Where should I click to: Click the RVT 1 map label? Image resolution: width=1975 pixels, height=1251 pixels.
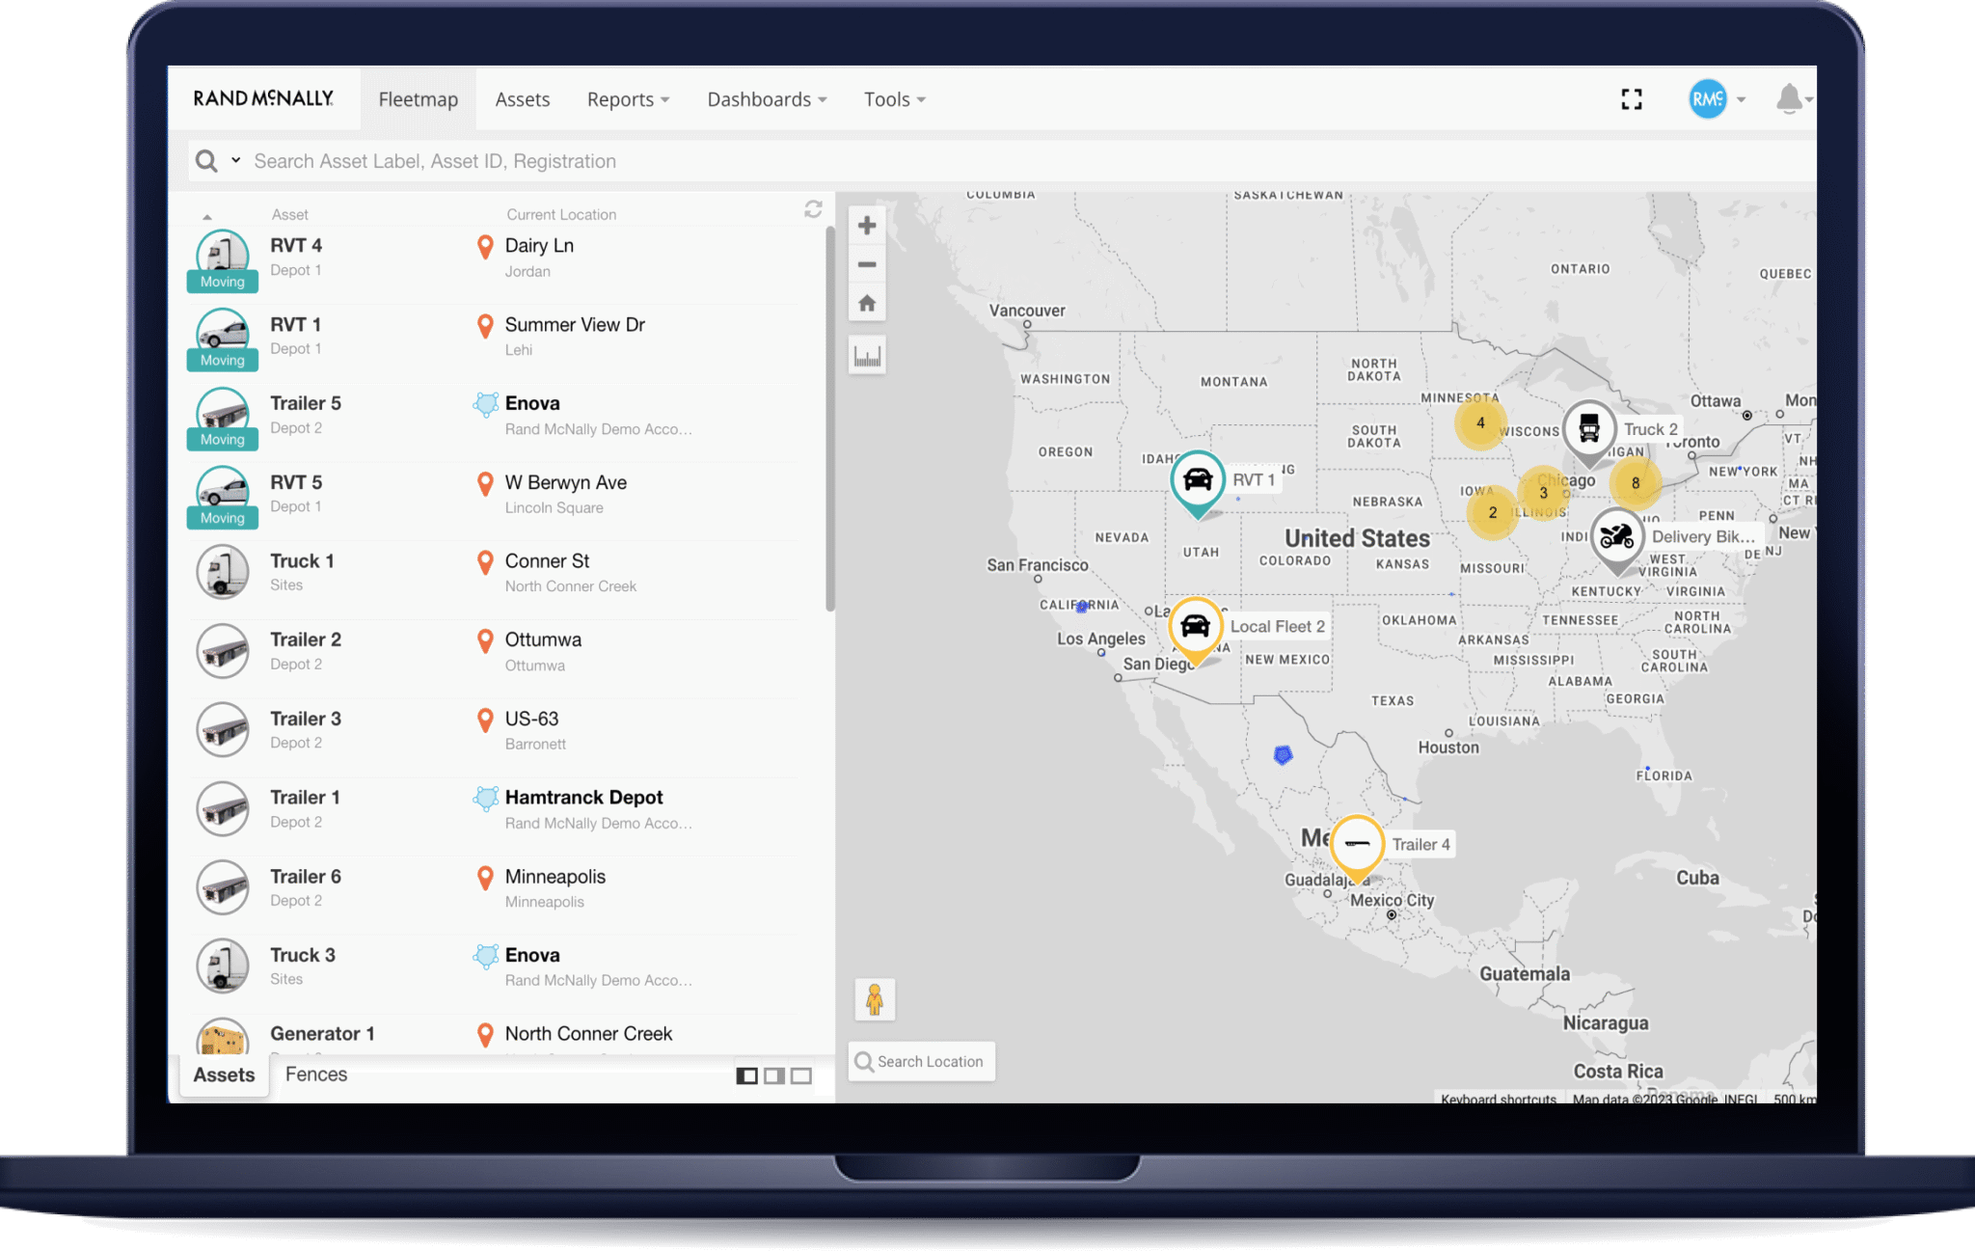(1254, 478)
